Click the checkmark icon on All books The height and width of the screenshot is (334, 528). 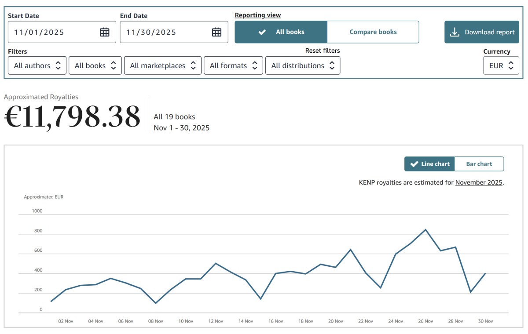(262, 32)
